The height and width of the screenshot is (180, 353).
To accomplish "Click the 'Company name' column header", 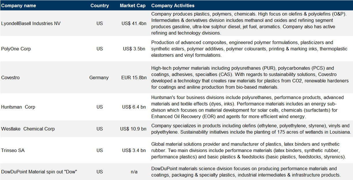I will tap(19, 5).
